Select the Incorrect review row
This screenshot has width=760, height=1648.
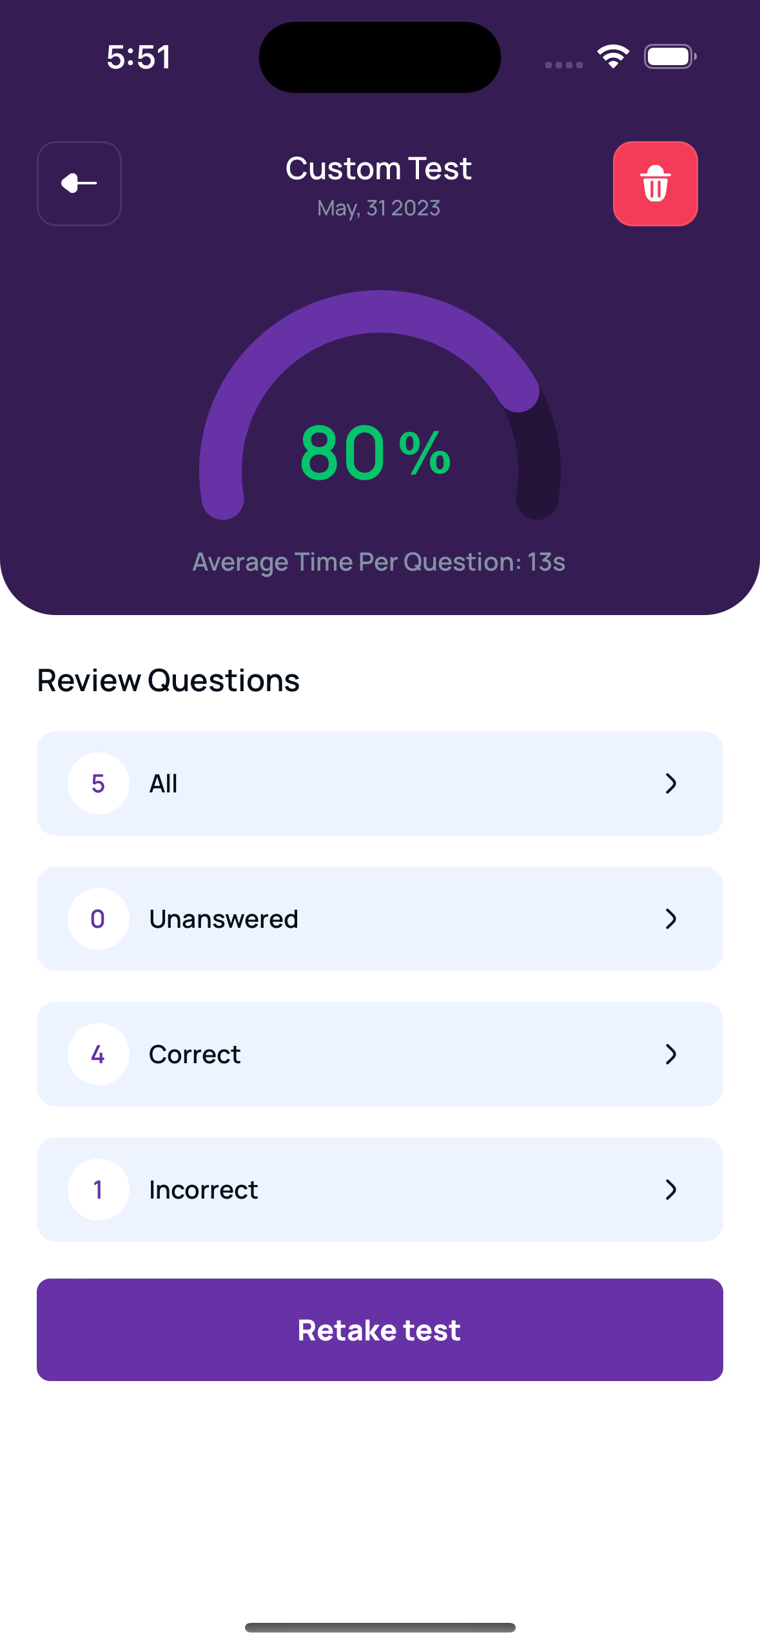(x=380, y=1190)
